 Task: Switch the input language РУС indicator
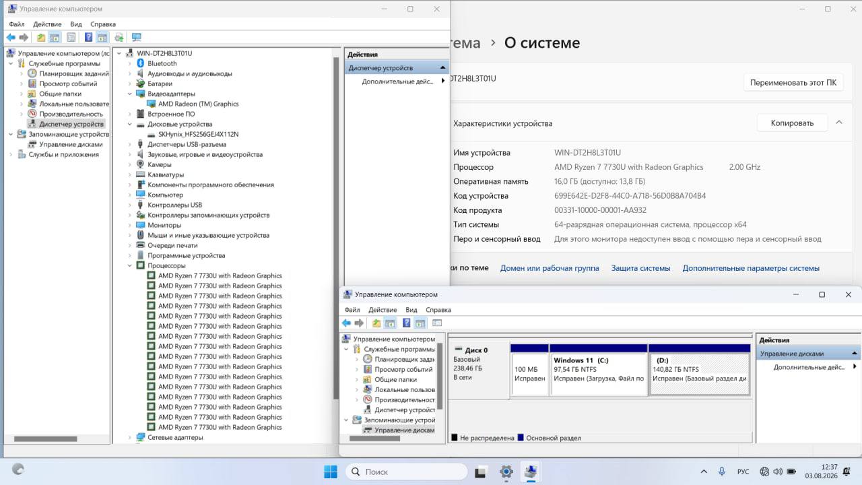pos(743,472)
